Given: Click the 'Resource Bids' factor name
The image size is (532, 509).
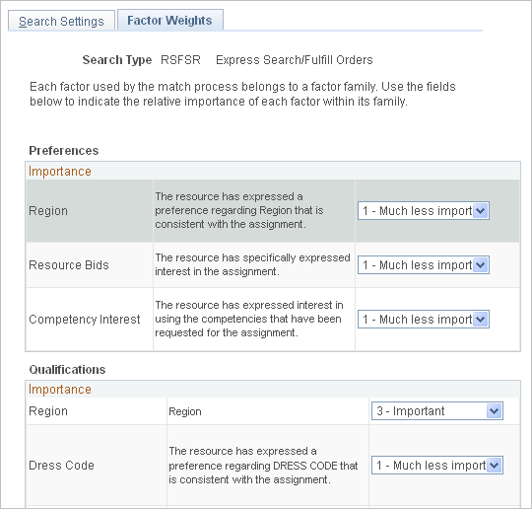Looking at the screenshot, I should 69,265.
